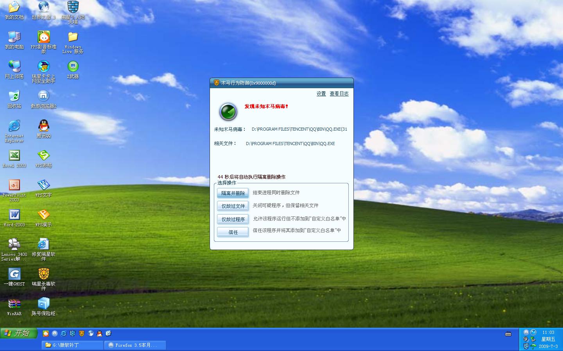Click Maxthon icon in quick launch bar
The height and width of the screenshot is (351, 563).
[55, 333]
